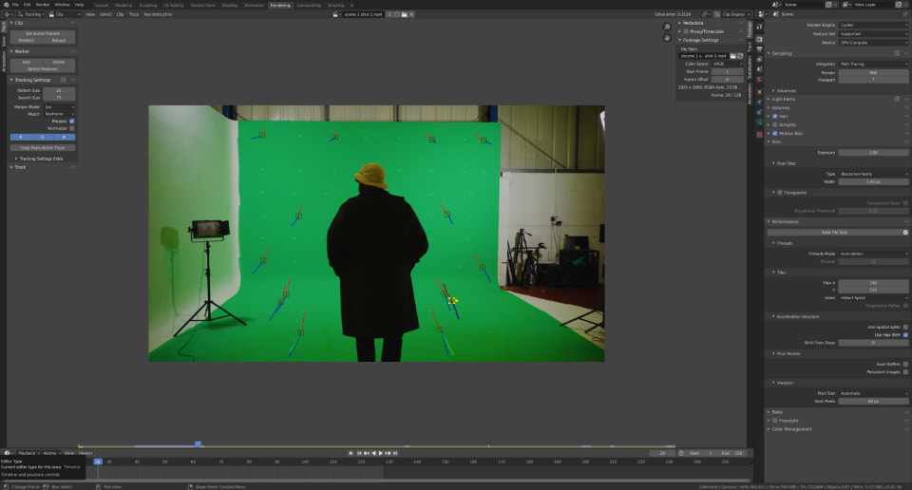912x490 pixels.
Task: Click the Sampling presets list icon
Action: (897, 53)
